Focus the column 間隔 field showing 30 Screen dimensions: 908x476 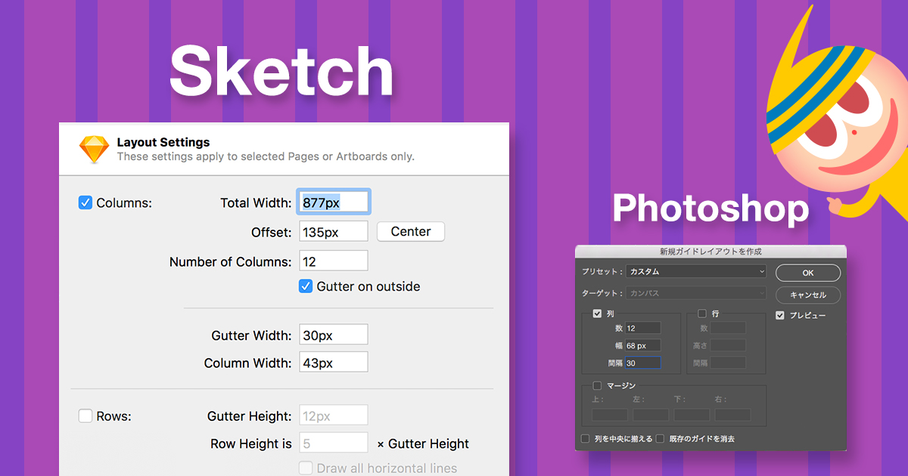(642, 363)
